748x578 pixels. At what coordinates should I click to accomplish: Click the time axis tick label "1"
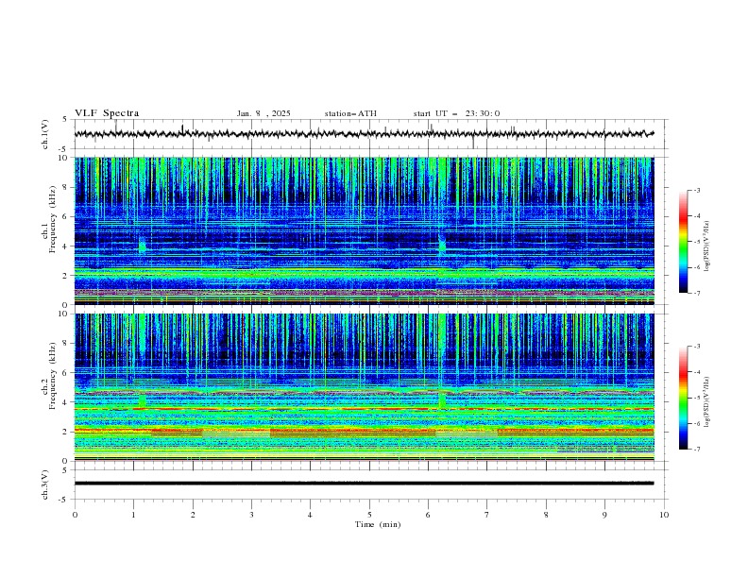[x=133, y=515]
